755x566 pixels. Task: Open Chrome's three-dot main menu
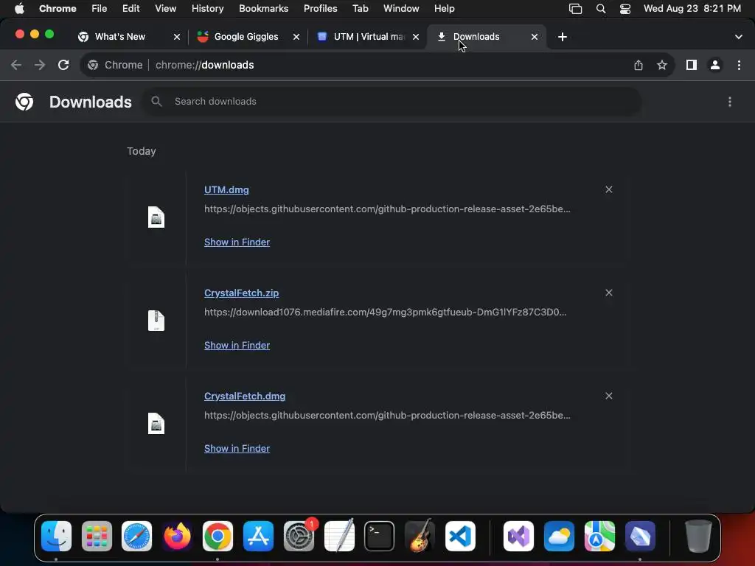(739, 65)
